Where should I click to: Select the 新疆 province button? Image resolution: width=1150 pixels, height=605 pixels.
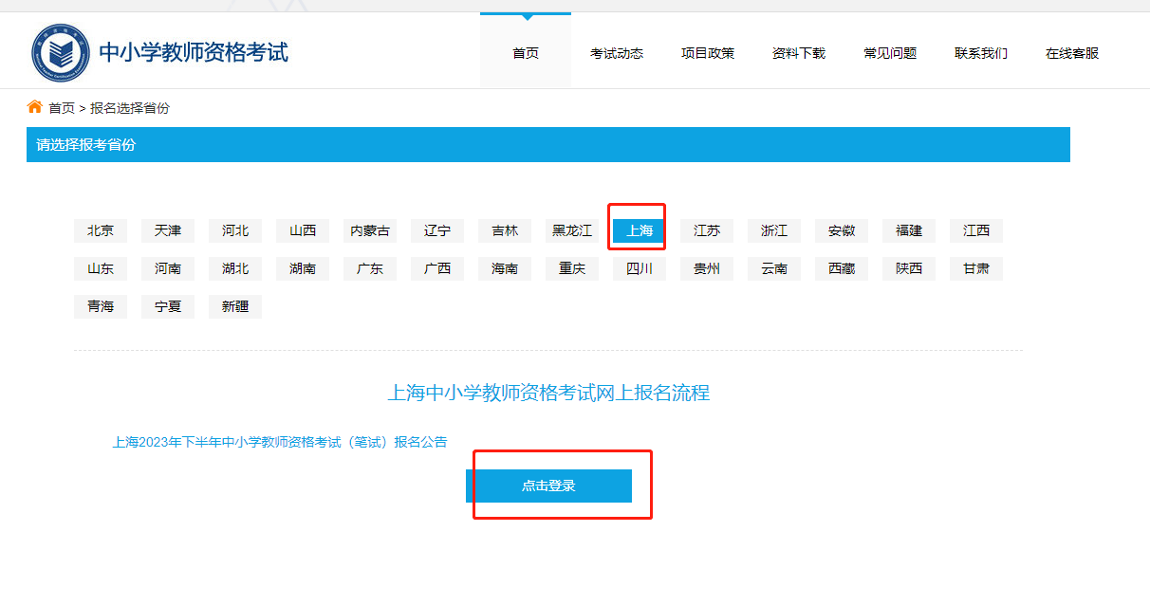[x=234, y=305]
